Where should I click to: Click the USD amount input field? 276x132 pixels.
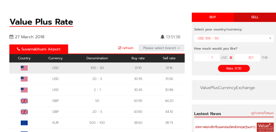coord(207,58)
